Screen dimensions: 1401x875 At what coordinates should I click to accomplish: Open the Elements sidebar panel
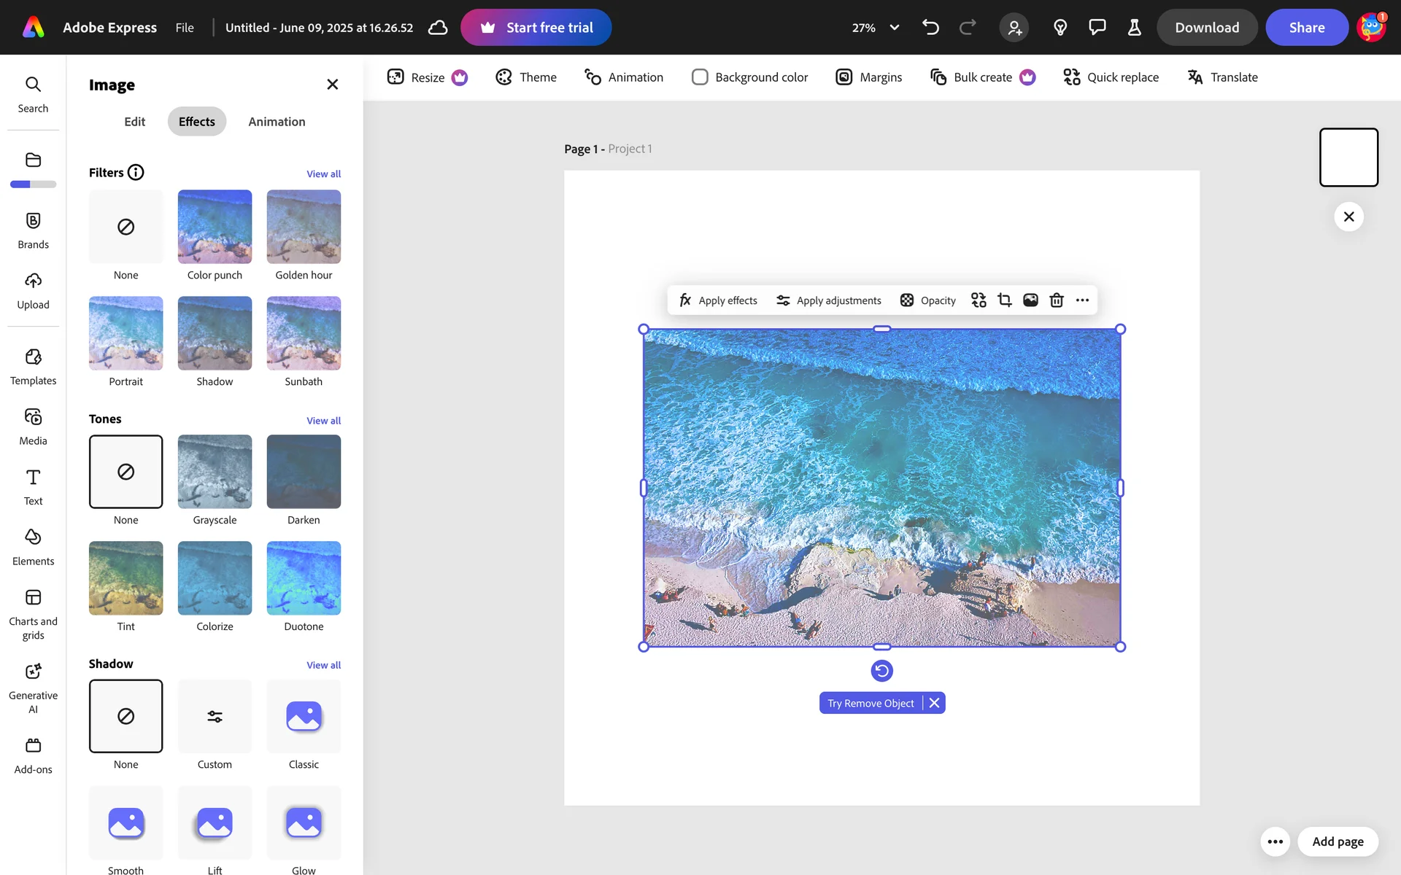click(x=33, y=547)
